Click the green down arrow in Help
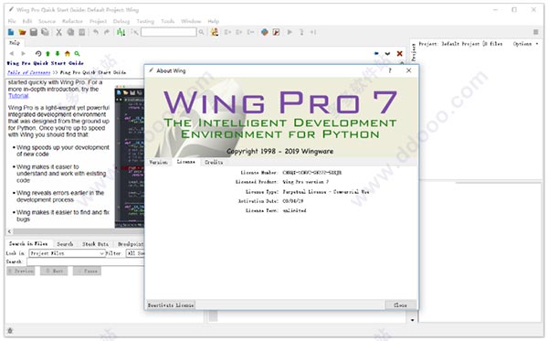Screen dimensions: 548x341 click(x=58, y=54)
